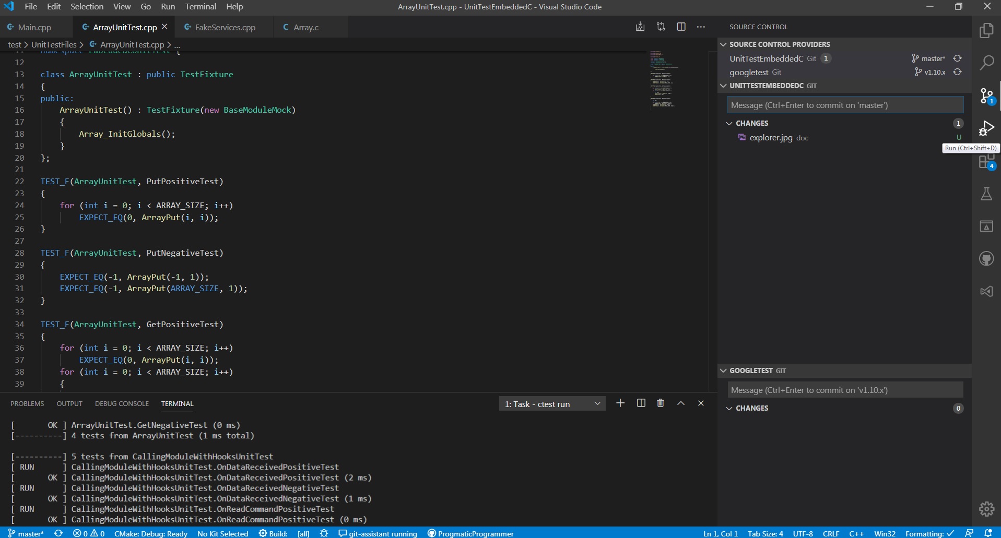
Task: Split the editor to the right
Action: 681,27
